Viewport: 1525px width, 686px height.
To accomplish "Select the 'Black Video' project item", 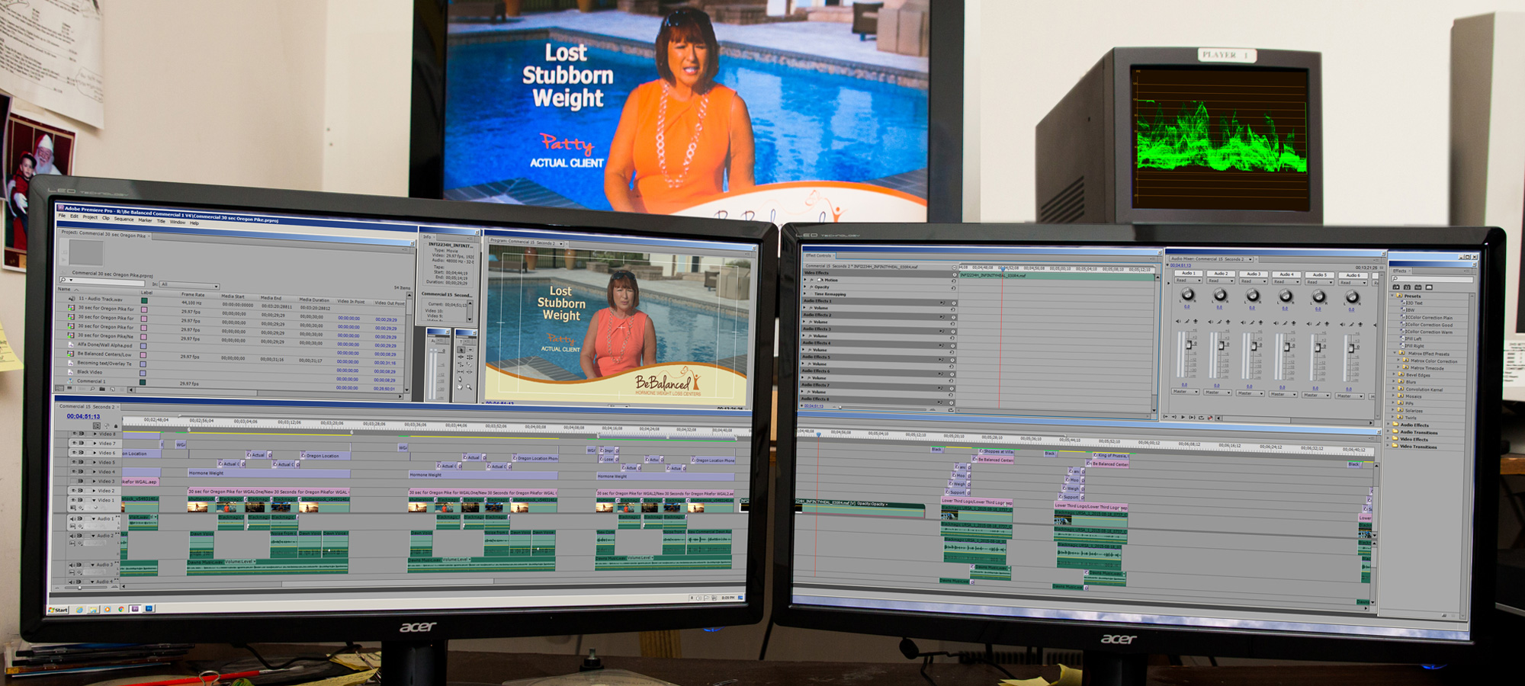I will pyautogui.click(x=89, y=372).
